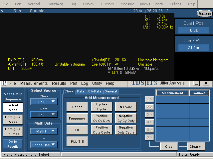Switch to the General tab
The image size is (213, 159).
[x=111, y=91]
